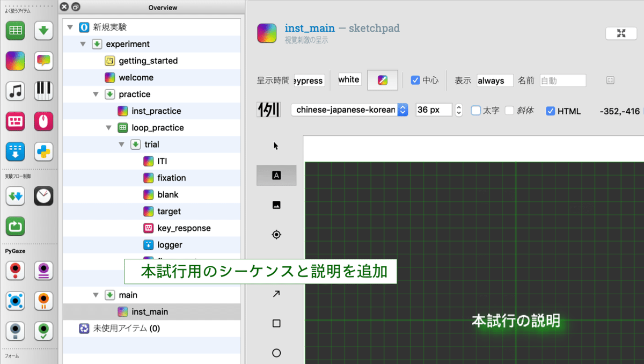The width and height of the screenshot is (644, 364).
Task: Select the text element tool marked A
Action: pos(276,176)
